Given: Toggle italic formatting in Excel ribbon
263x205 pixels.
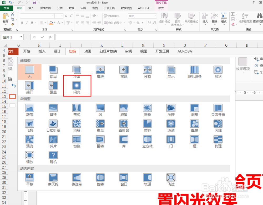Looking at the screenshot, I should (x=27, y=23).
